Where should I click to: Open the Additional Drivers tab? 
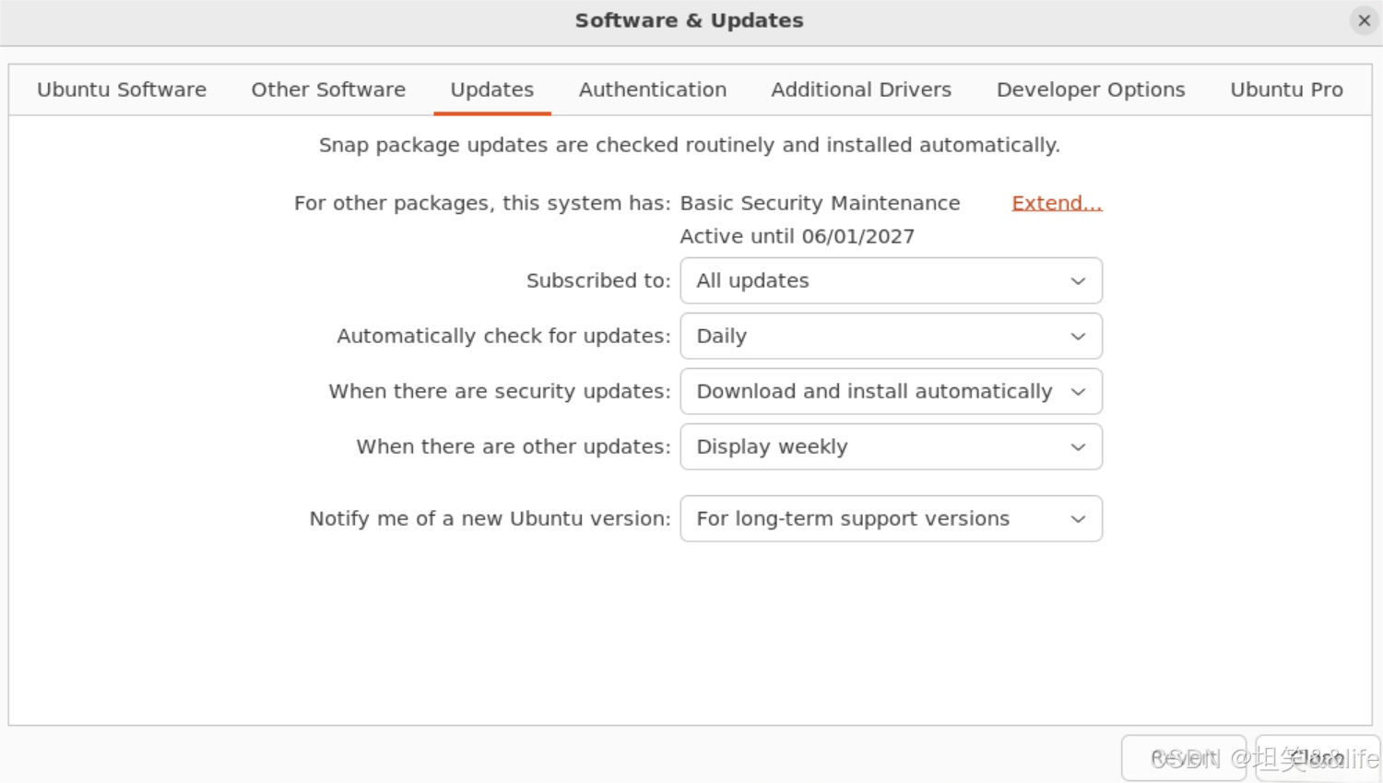(x=861, y=89)
